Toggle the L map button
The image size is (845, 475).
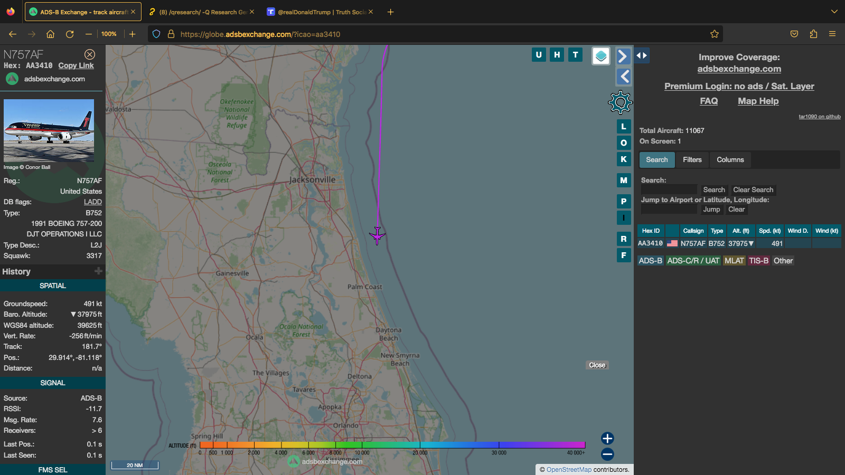point(624,127)
